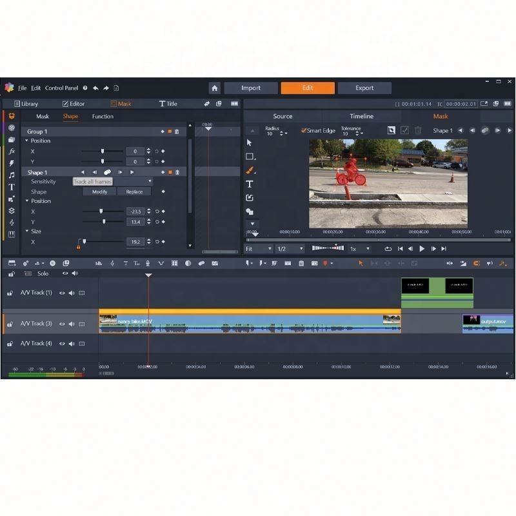Open the Fit zoom dropdown
The image size is (516, 516).
258,249
